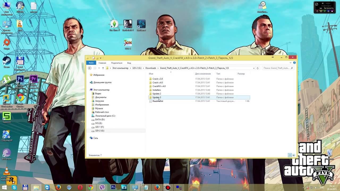Click the search Grand_Theft_Auto field
340x191 pixels.
point(278,68)
